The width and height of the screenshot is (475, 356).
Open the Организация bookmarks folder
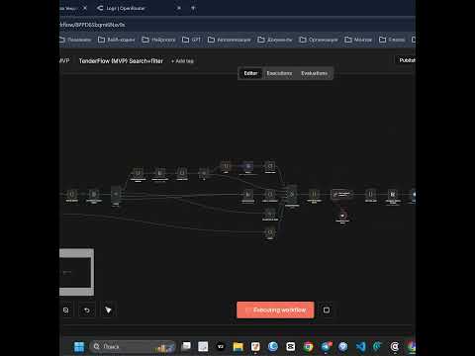(x=319, y=40)
